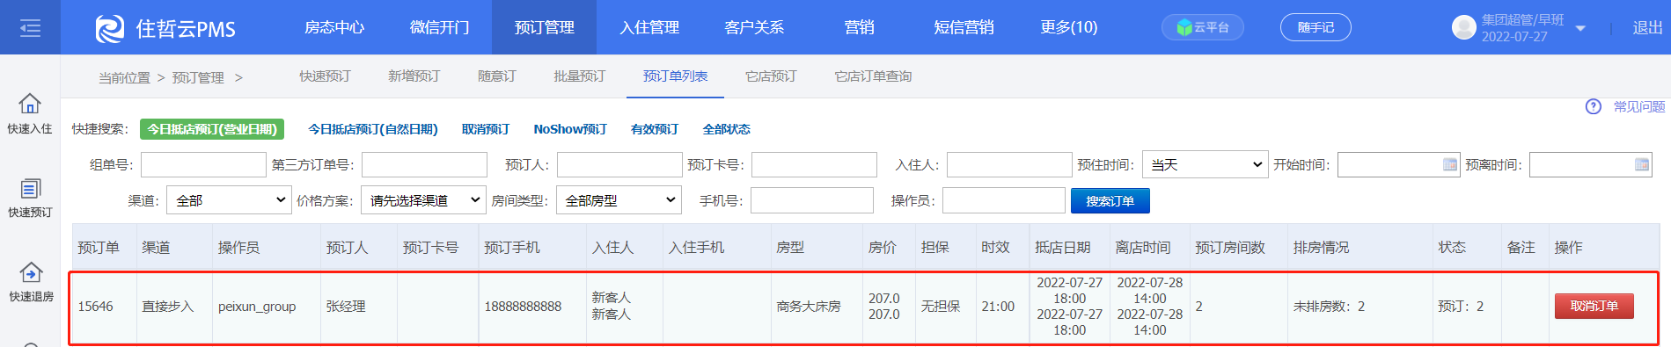Image resolution: width=1671 pixels, height=347 pixels.
Task: Open the 入住管理 menu
Action: click(649, 27)
